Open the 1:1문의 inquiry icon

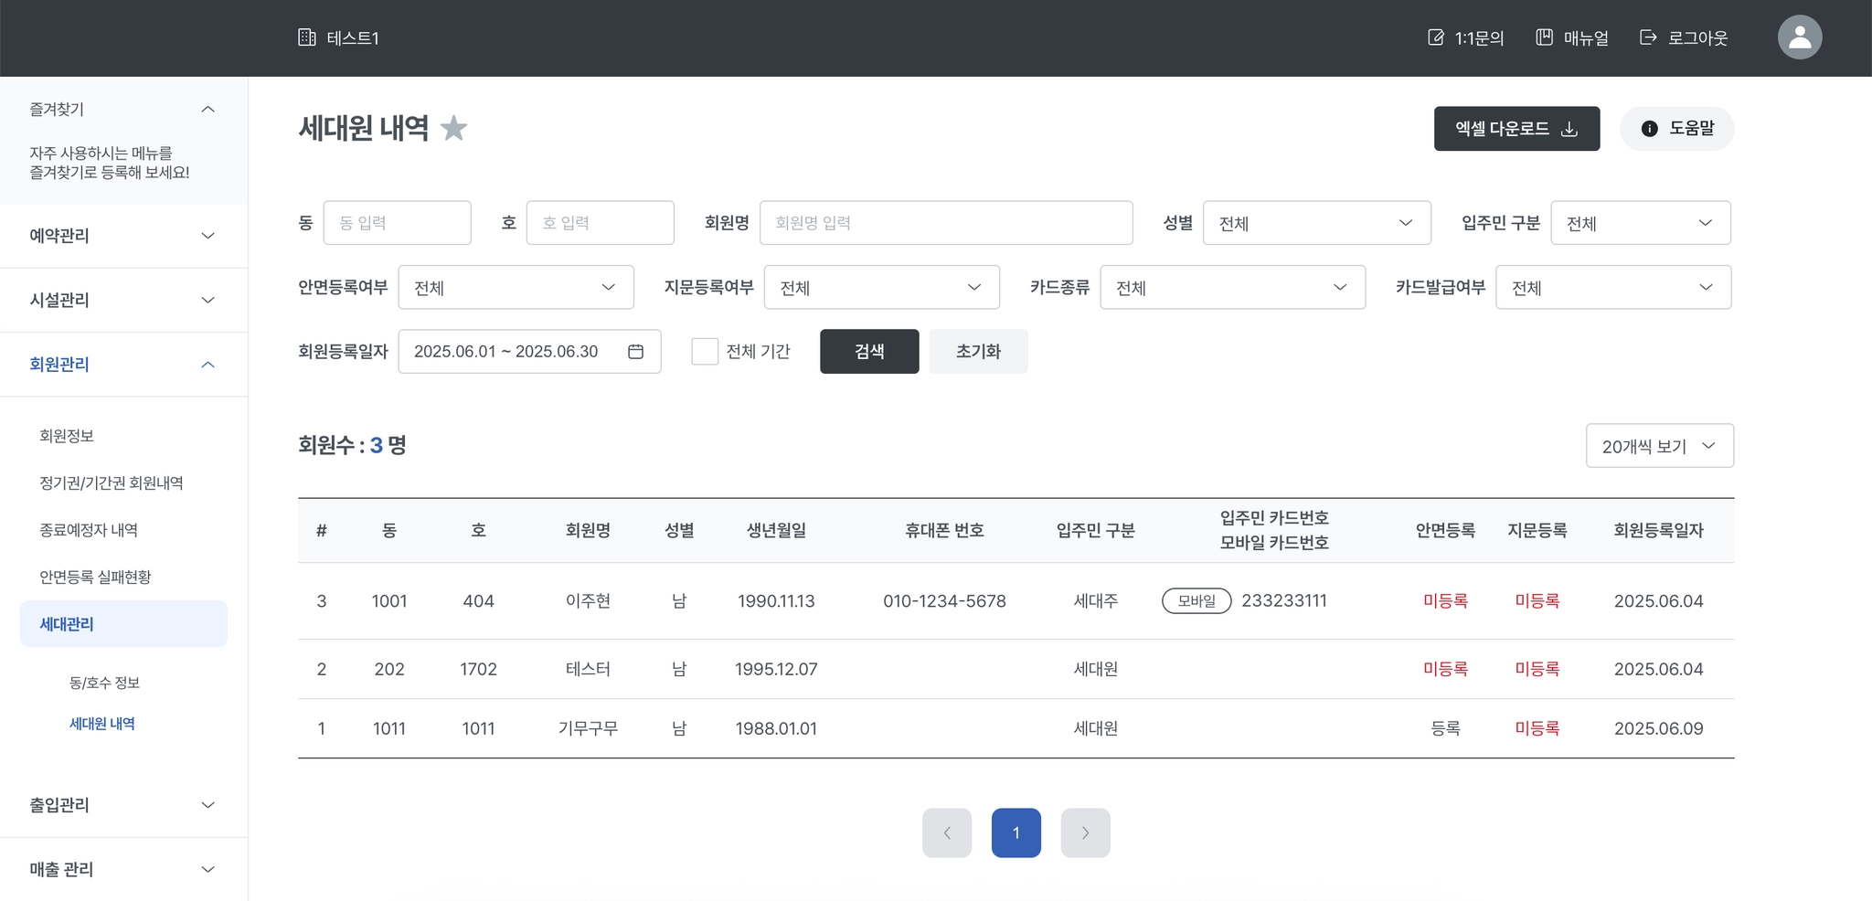[1436, 37]
